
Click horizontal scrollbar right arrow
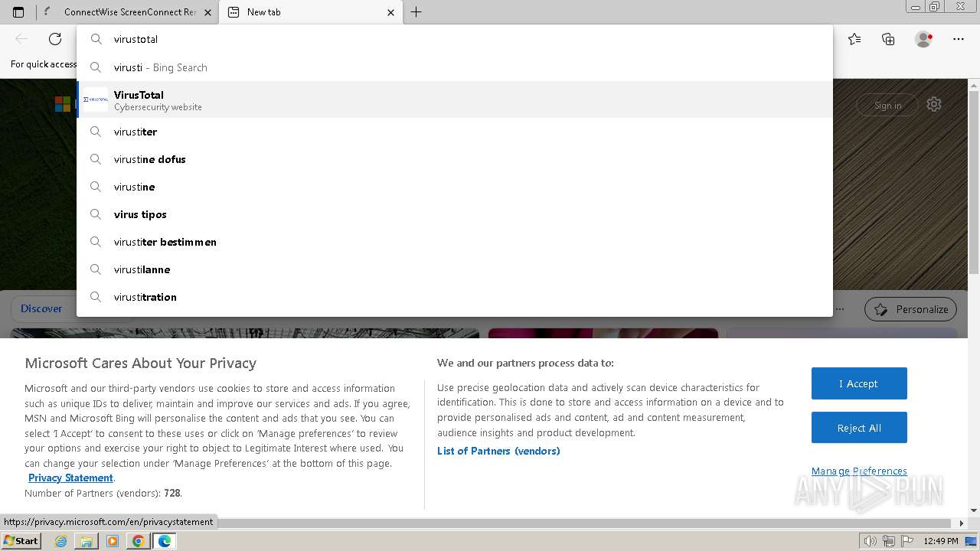point(962,523)
